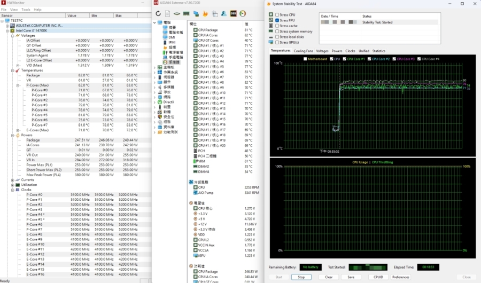Toggle the Motherboard graph checkbox
The image size is (481, 283).
(x=305, y=59)
